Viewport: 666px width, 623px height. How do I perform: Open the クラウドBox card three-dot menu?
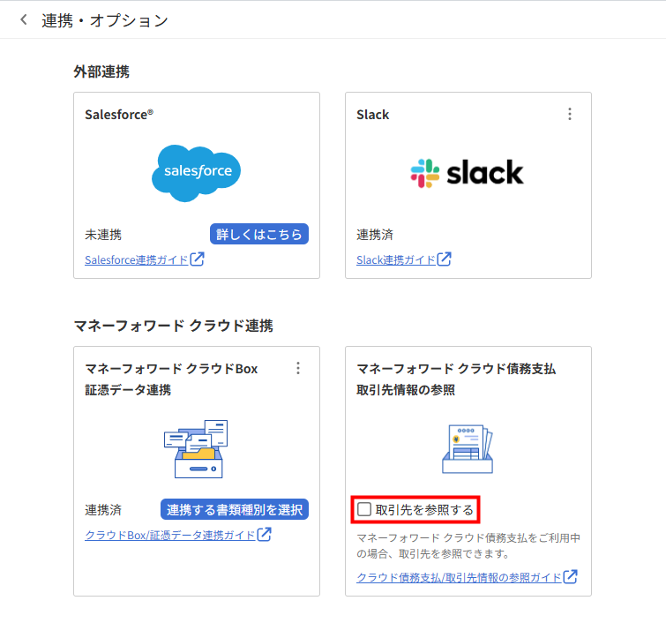point(298,368)
